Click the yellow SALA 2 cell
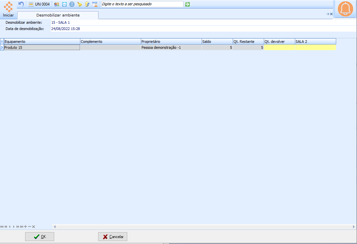The height and width of the screenshot is (244, 357). (315, 47)
